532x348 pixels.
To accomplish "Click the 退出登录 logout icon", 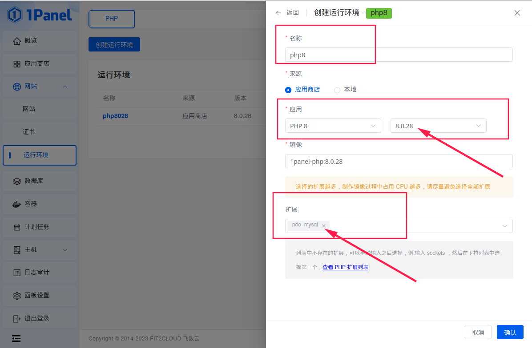I will (17, 319).
